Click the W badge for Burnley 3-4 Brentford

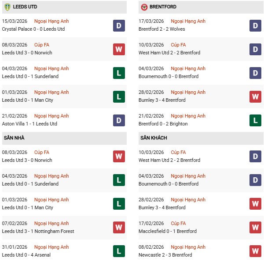tap(256, 97)
